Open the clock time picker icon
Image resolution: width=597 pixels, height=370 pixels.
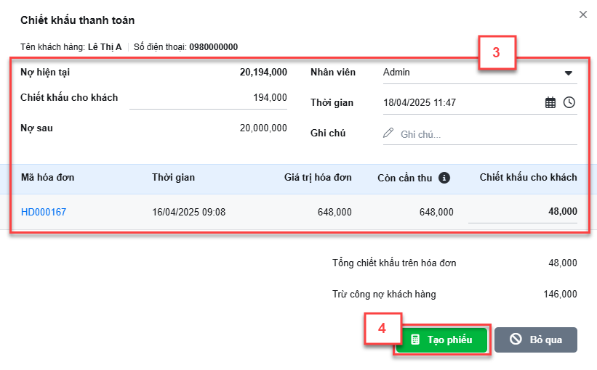569,102
